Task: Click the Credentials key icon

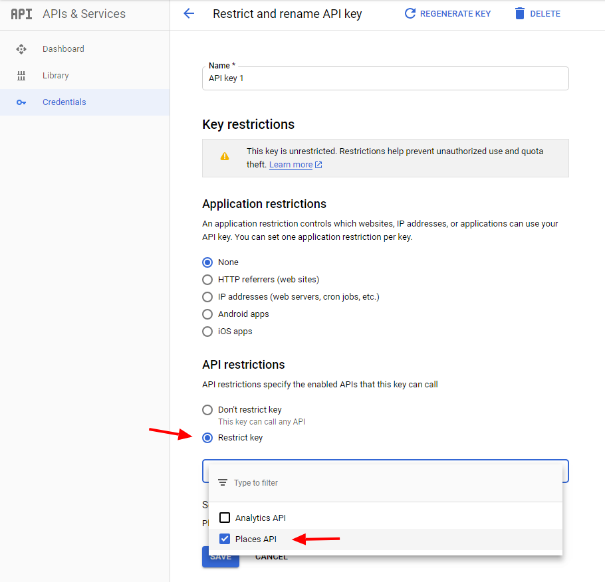Action: [21, 102]
